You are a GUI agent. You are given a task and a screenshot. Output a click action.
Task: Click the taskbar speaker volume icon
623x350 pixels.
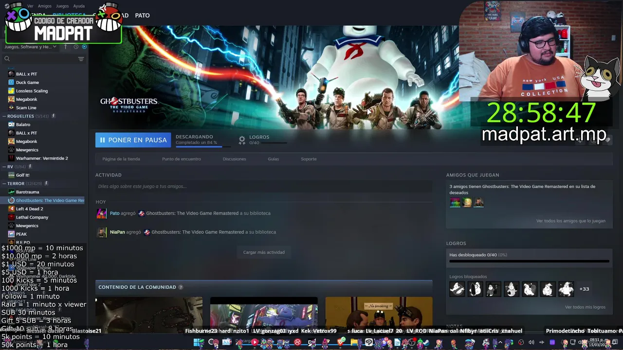tap(531, 343)
